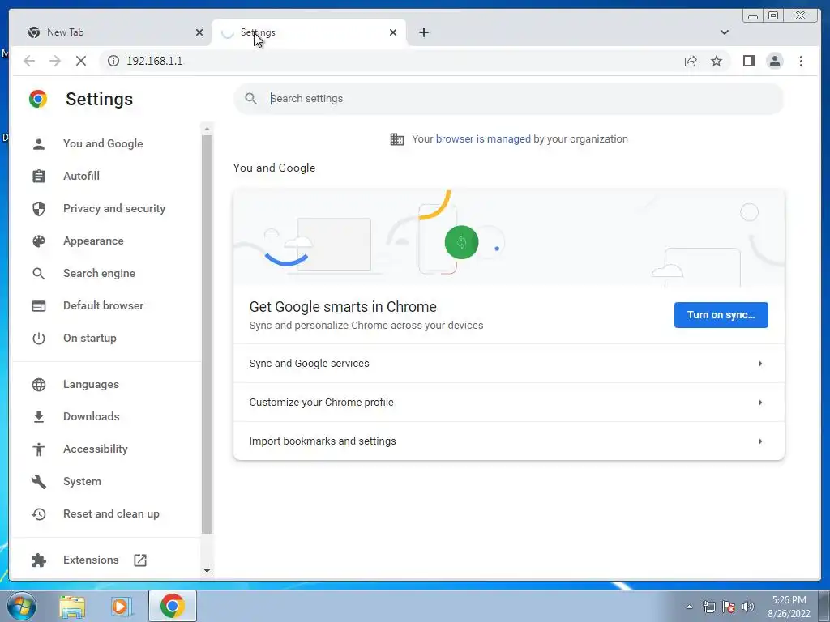This screenshot has width=830, height=622.
Task: Click the System wrench icon
Action: pos(39,481)
